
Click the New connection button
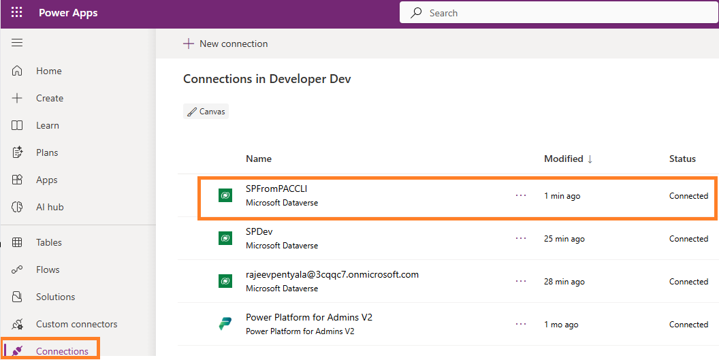click(x=225, y=44)
